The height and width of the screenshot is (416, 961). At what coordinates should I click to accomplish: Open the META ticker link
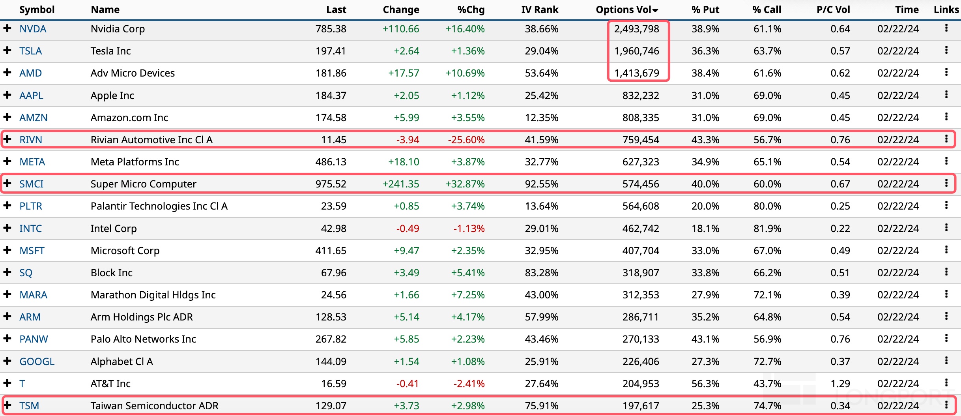pyautogui.click(x=32, y=162)
